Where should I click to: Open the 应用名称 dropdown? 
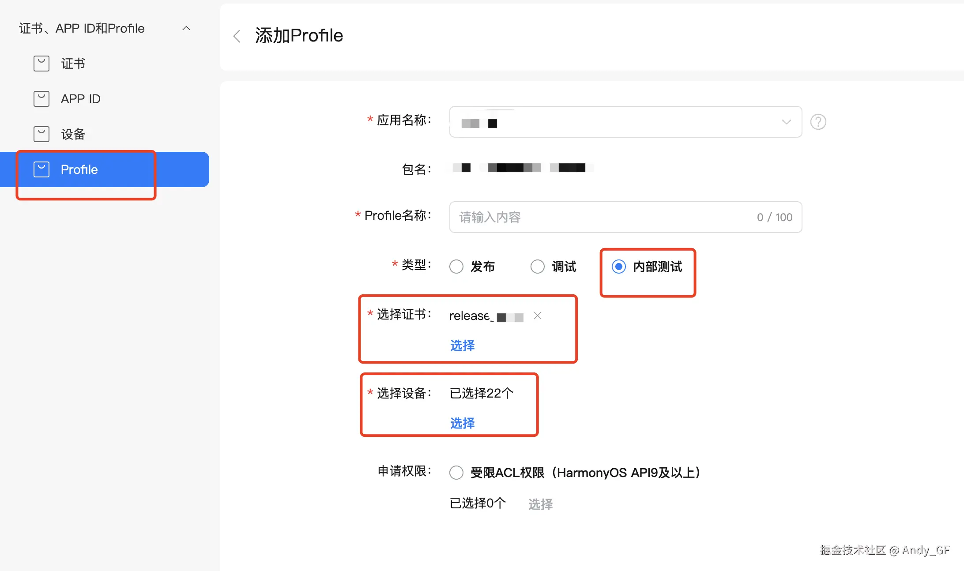tap(618, 122)
